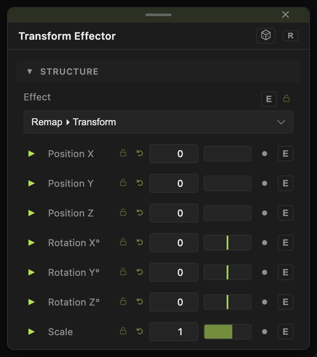Screen dimensions: 317x357
Task: Collapse the STRUCTURE section
Action: pos(29,72)
